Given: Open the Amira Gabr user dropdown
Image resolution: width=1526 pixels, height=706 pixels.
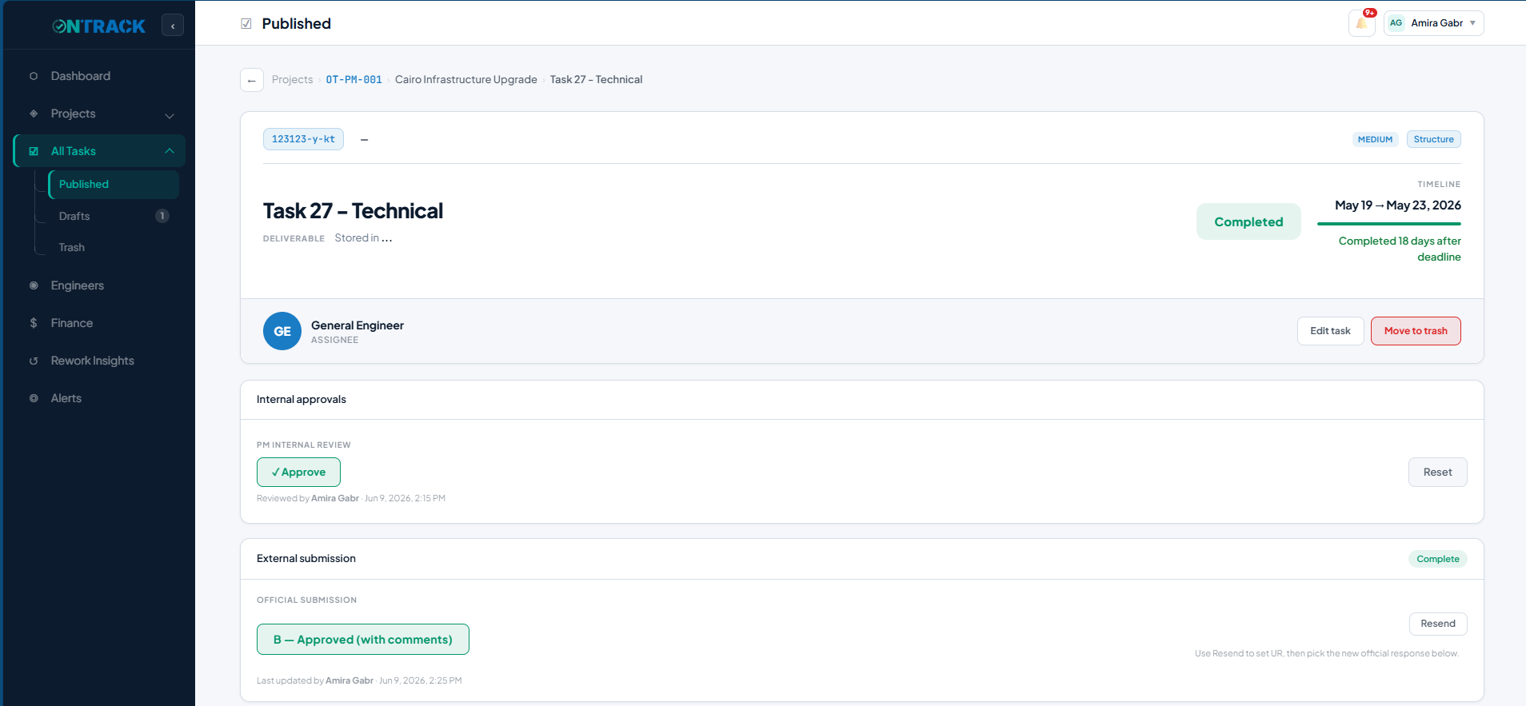Looking at the screenshot, I should tap(1434, 23).
